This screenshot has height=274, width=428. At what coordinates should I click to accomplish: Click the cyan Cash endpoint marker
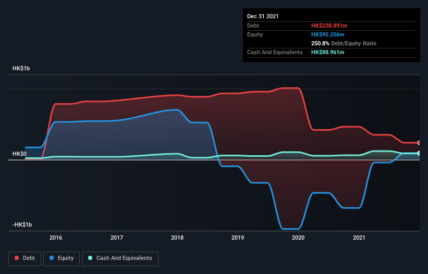pyautogui.click(x=419, y=153)
